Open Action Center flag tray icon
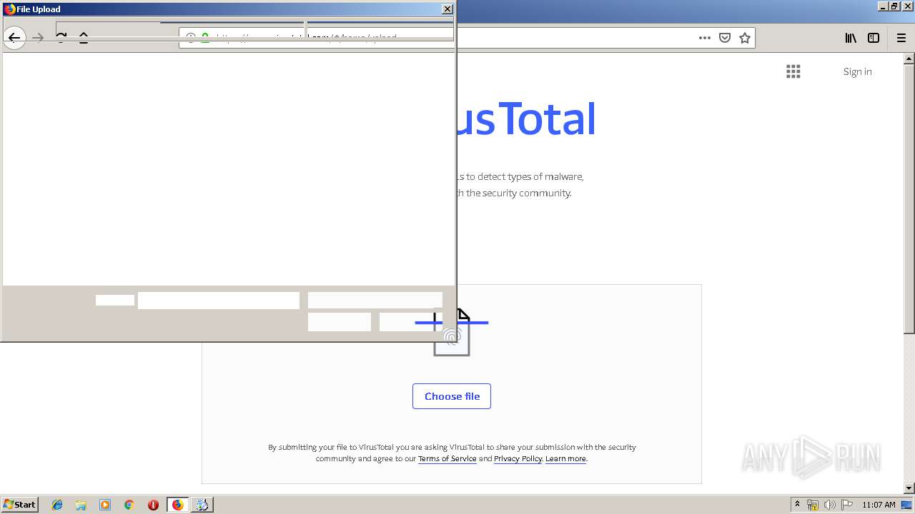The width and height of the screenshot is (915, 514). (x=847, y=505)
